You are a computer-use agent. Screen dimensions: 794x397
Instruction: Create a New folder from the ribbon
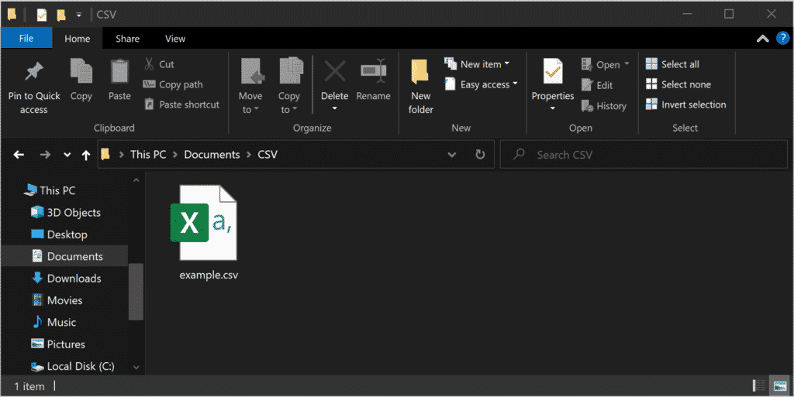(420, 72)
